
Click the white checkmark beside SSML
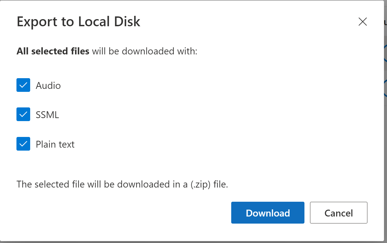(x=23, y=114)
